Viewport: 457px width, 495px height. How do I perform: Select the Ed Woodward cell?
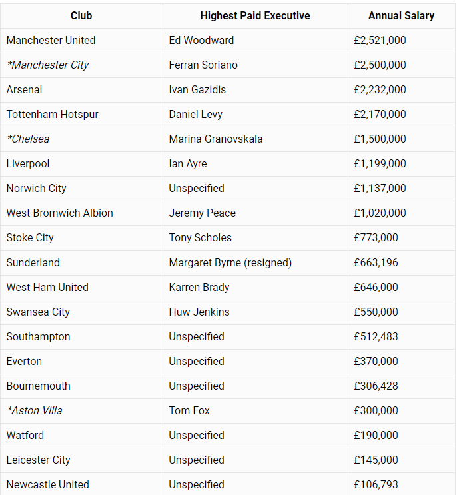255,41
